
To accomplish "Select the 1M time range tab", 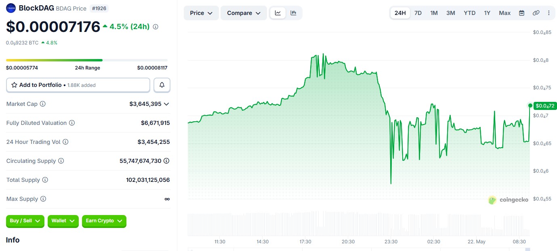I will [x=434, y=13].
